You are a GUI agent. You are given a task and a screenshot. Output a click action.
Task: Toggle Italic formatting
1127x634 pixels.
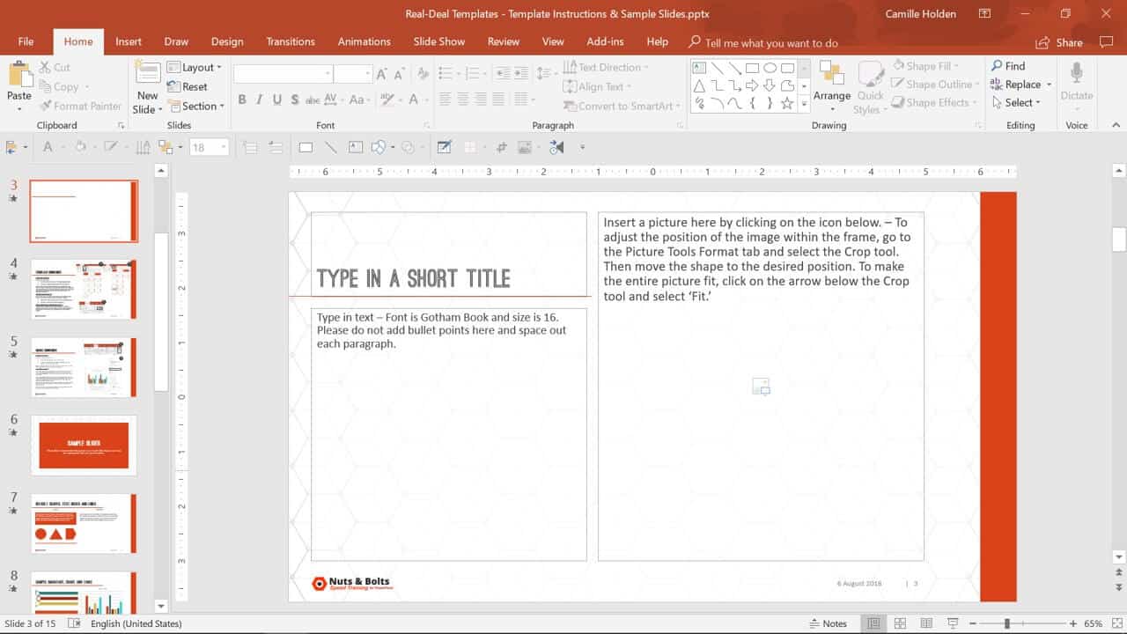click(259, 100)
